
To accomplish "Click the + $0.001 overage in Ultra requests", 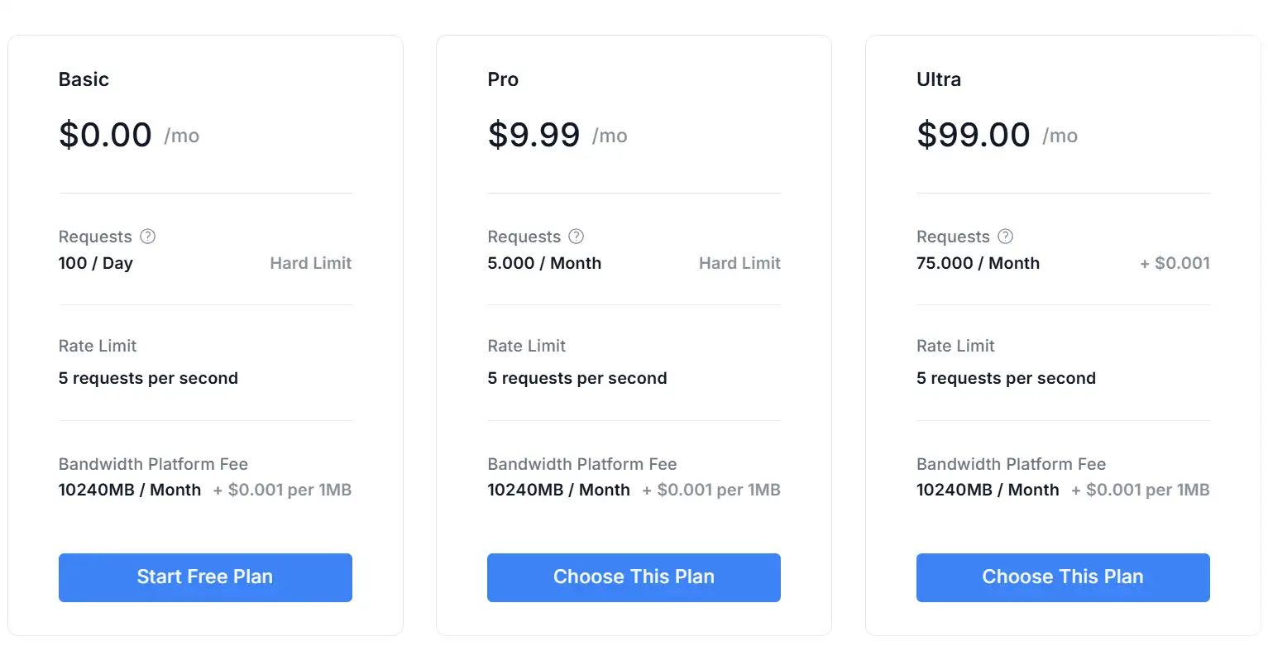I will click(x=1175, y=263).
